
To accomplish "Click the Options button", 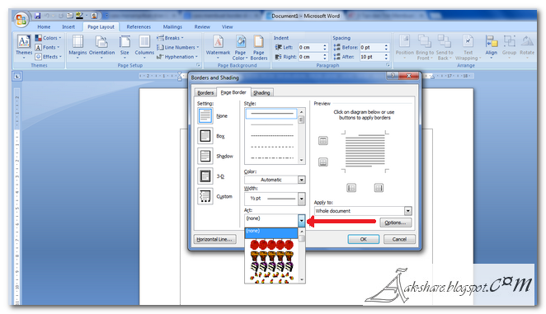I will (395, 223).
